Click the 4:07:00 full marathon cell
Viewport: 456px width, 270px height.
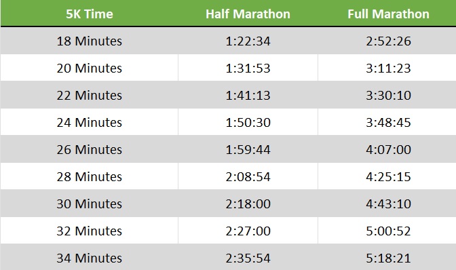[x=388, y=149]
